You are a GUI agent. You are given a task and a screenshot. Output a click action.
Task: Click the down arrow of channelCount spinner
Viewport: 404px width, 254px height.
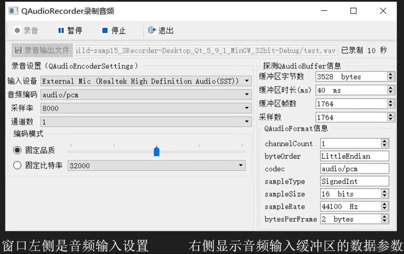click(x=385, y=146)
